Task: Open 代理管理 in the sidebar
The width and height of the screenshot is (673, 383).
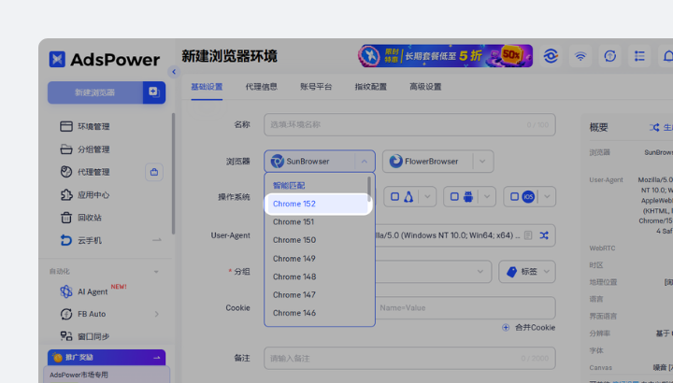Action: click(x=84, y=172)
